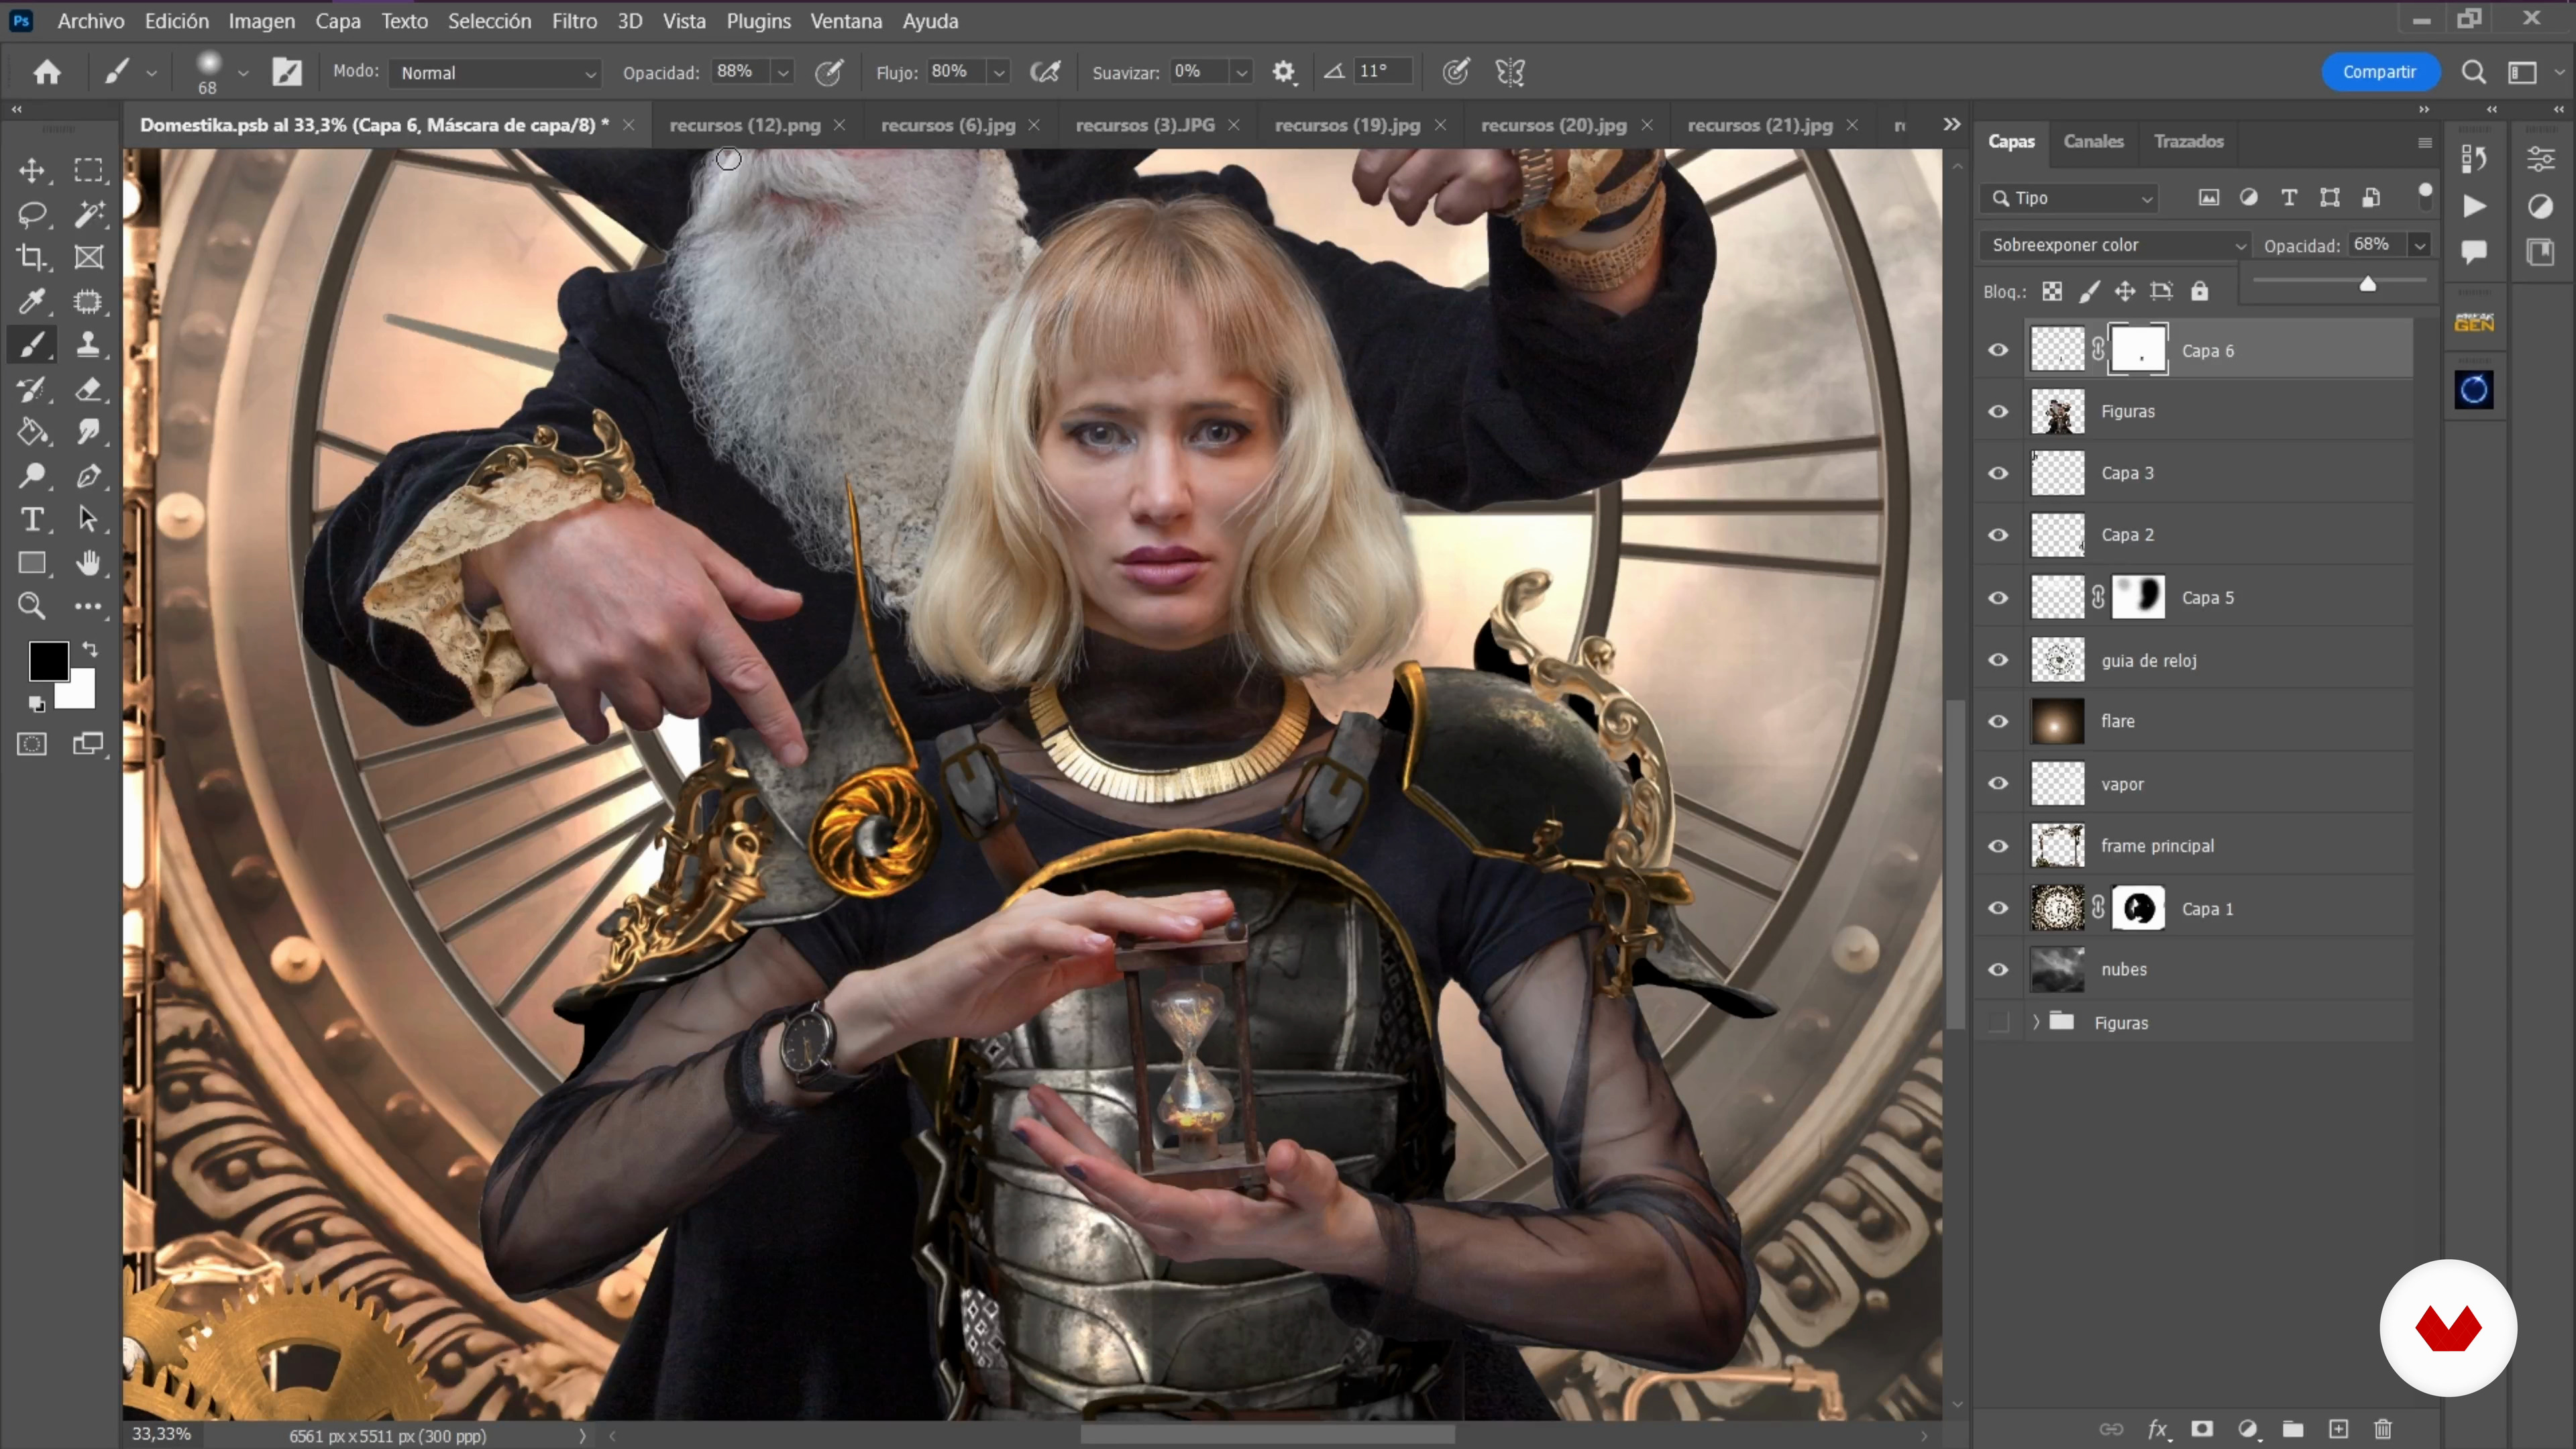Viewport: 2576px width, 1449px height.
Task: Select the Paint Bucket tool
Action: click(32, 432)
